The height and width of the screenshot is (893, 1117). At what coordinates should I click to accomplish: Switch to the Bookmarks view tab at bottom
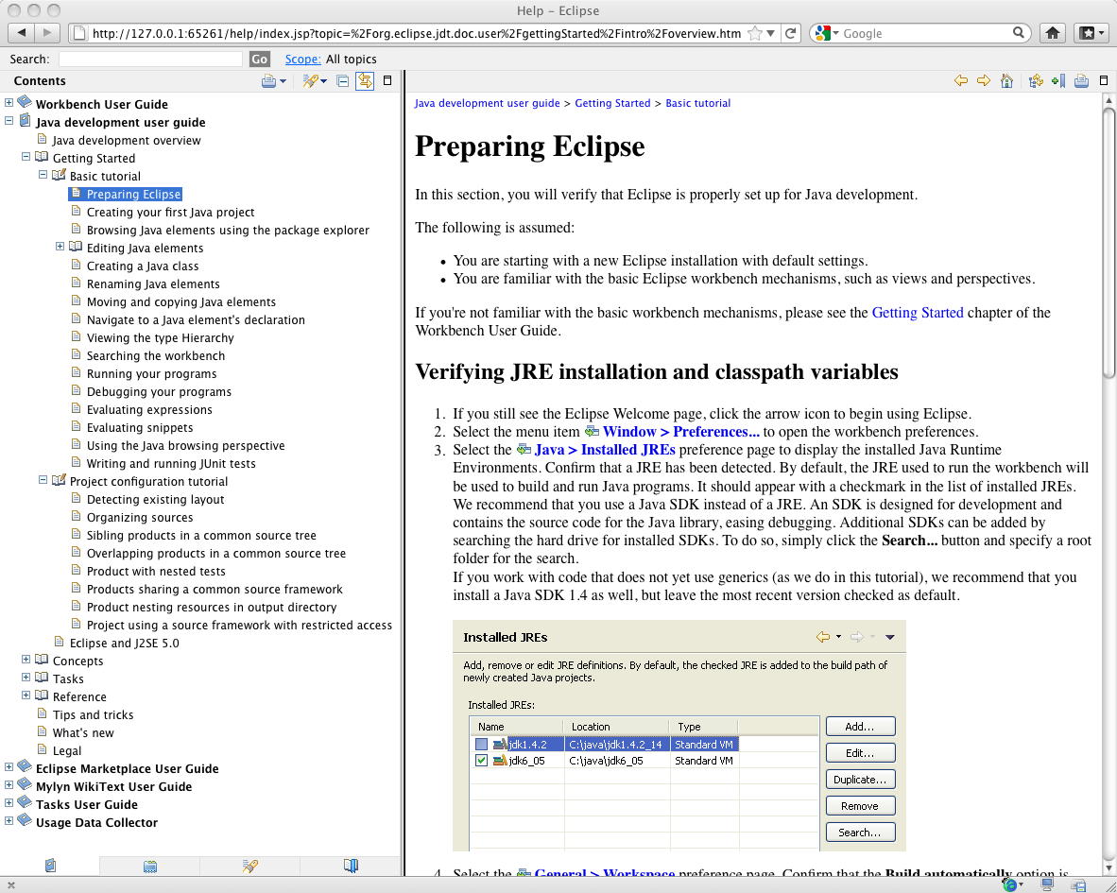351,866
